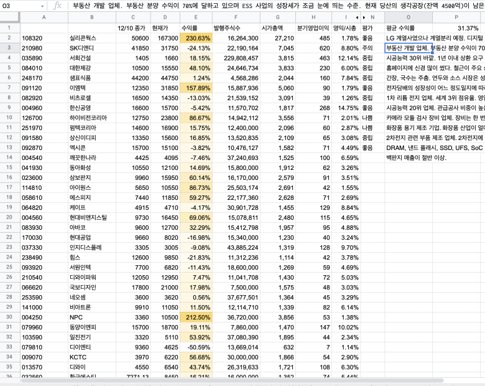This screenshot has width=485, height=386.
Task: Select column O header
Action: (409, 17)
